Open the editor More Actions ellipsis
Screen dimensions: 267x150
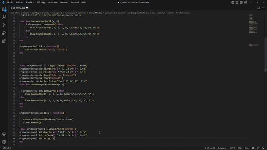click(263, 8)
